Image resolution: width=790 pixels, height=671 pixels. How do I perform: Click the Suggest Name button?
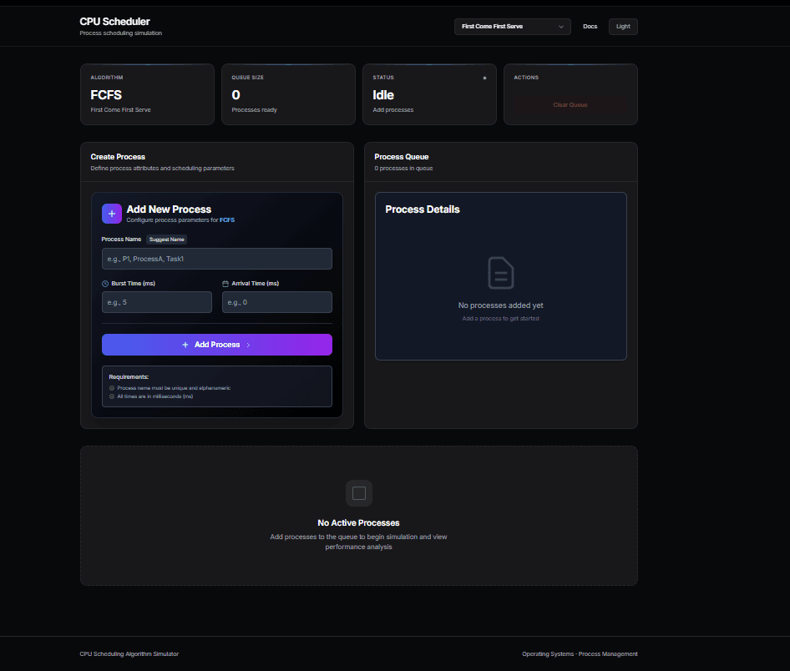point(166,240)
